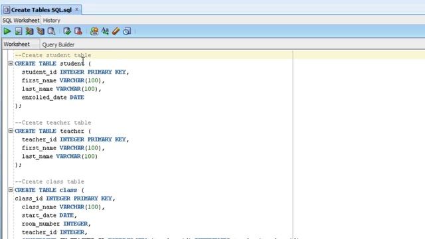Image resolution: width=425 pixels, height=239 pixels.
Task: Click the 'room_number INTEGER,' line
Action: pyautogui.click(x=56, y=224)
